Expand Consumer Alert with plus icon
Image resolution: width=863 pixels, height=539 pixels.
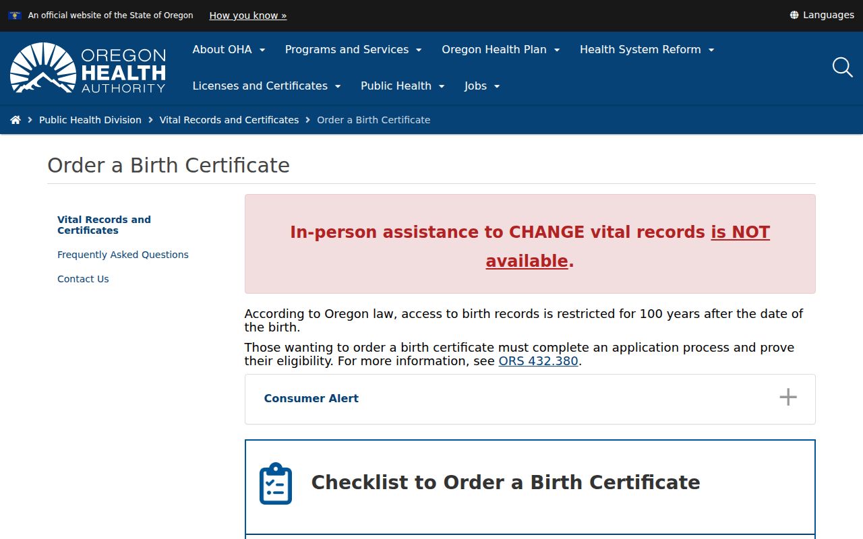[788, 397]
